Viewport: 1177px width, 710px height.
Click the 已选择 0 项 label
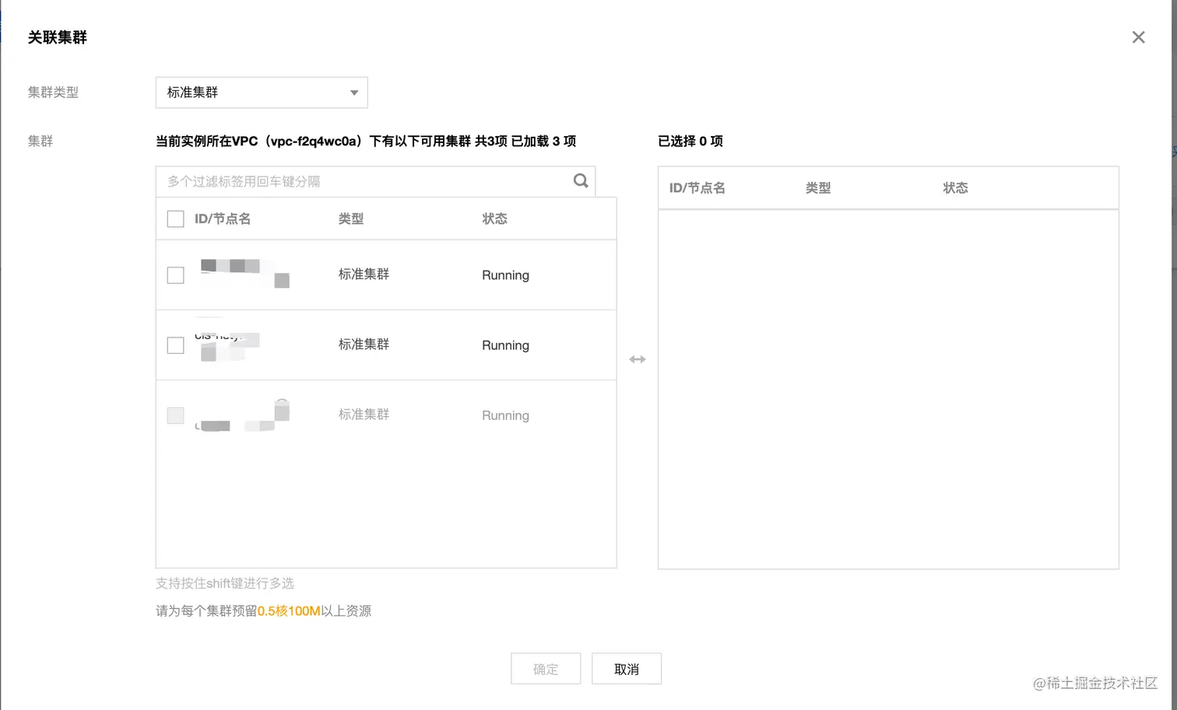(x=690, y=142)
